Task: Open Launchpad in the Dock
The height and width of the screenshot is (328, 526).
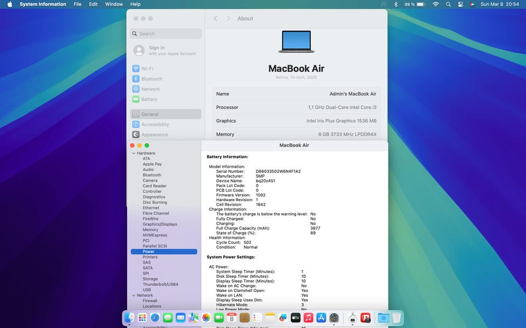Action: [x=142, y=317]
